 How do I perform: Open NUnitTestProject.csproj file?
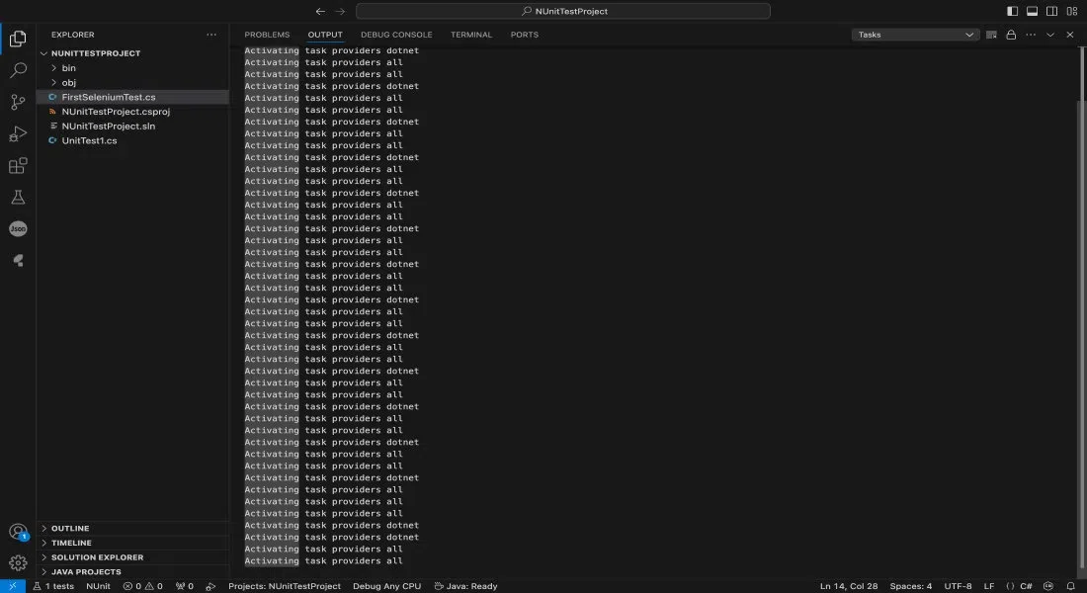[132, 112]
